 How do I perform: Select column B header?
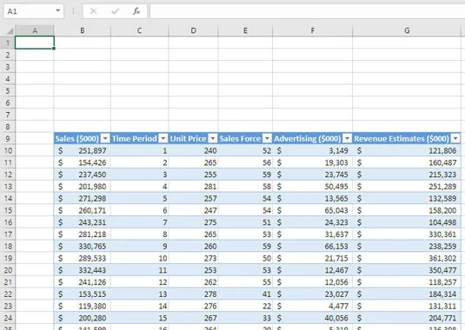click(83, 30)
